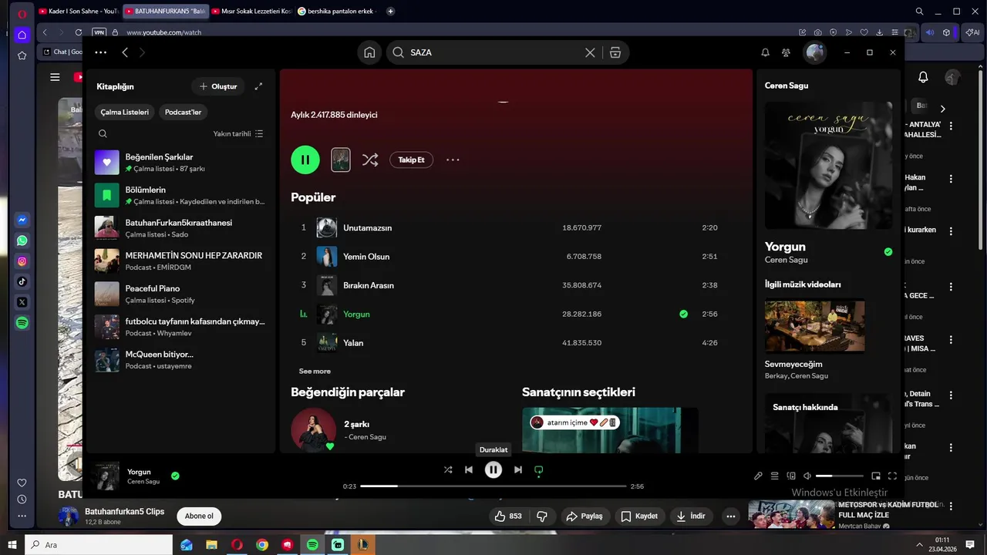Open atarım içime artist pick card
This screenshot has width=987, height=555.
(610, 430)
